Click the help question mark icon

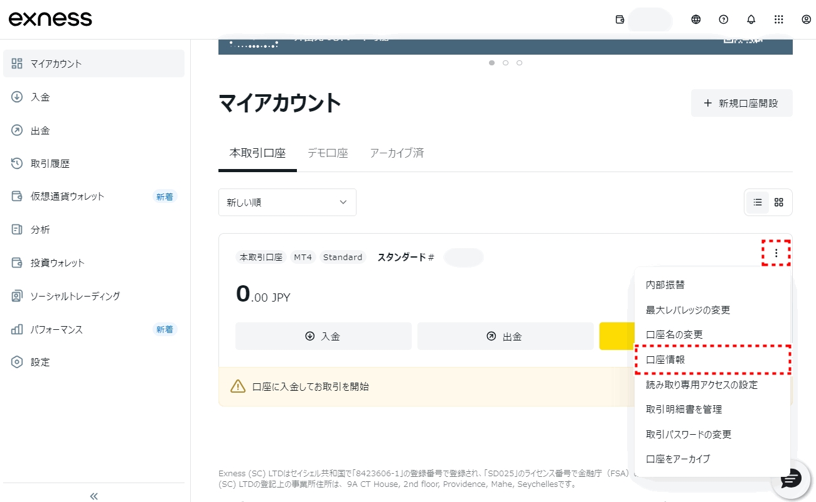click(x=723, y=19)
